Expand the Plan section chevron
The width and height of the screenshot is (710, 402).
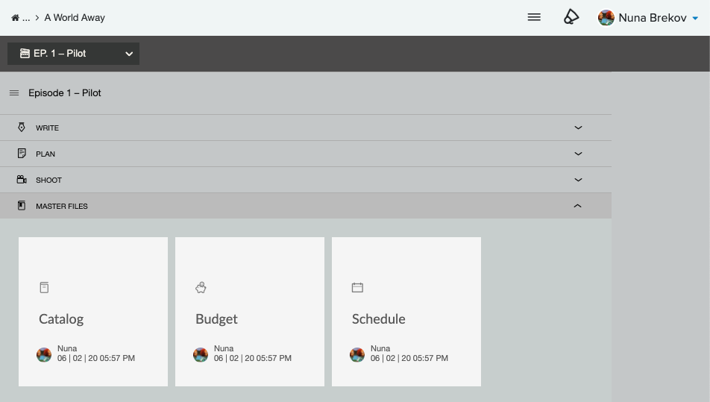pos(578,154)
